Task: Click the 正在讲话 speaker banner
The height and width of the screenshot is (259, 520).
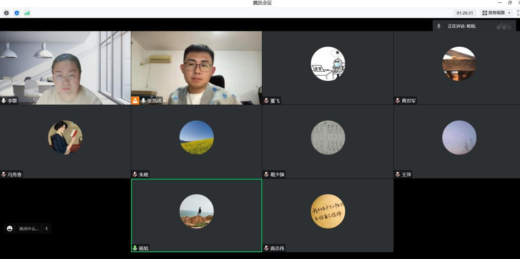Action: click(462, 26)
